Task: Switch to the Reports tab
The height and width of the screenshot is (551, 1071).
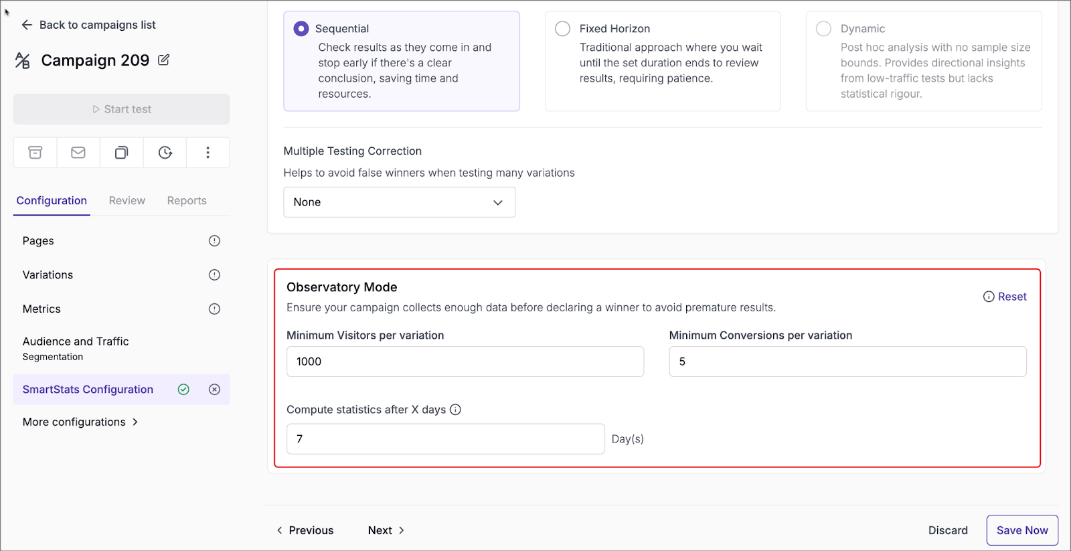Action: point(187,201)
